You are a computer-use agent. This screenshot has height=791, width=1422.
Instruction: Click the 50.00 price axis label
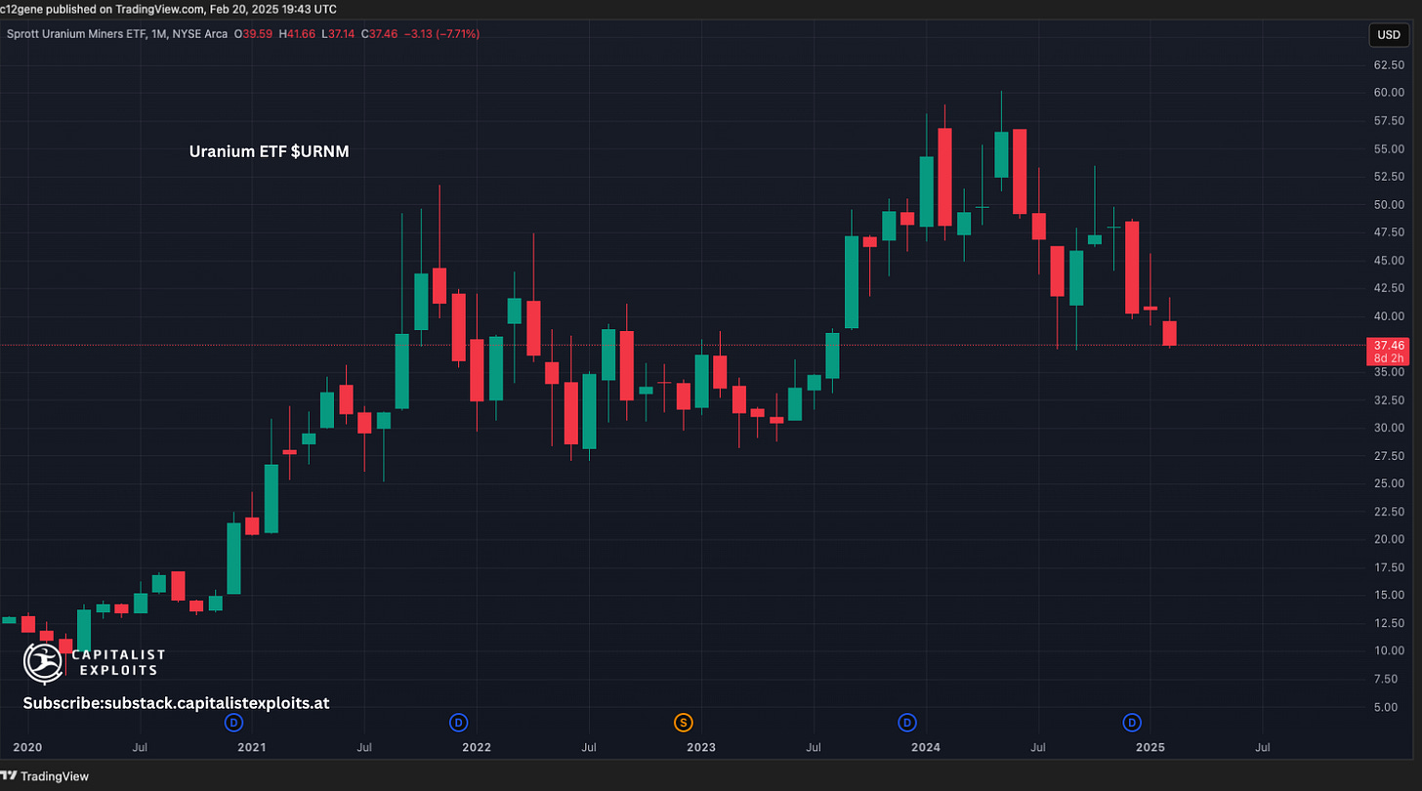pos(1389,205)
